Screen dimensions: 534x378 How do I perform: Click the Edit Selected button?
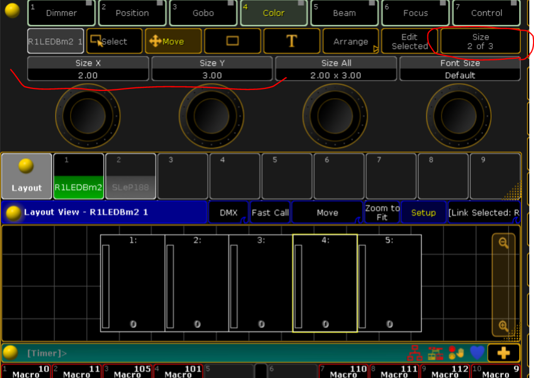click(410, 41)
